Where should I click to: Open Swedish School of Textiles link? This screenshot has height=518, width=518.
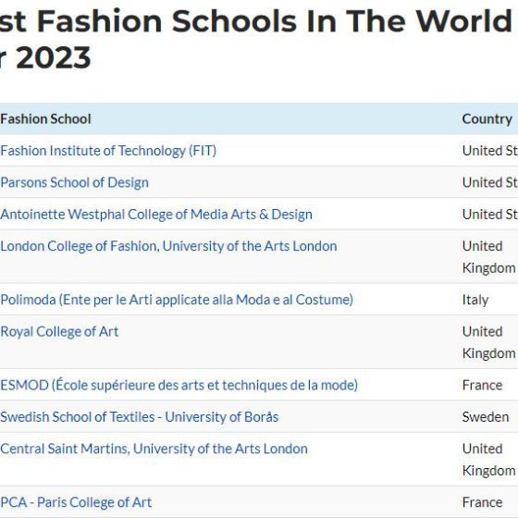(x=140, y=417)
